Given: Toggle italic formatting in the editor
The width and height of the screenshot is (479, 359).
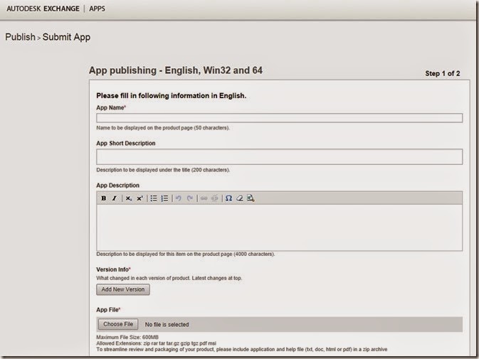Looking at the screenshot, I should tap(114, 198).
